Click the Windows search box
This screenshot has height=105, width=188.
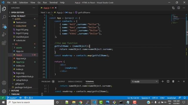coord(30,102)
